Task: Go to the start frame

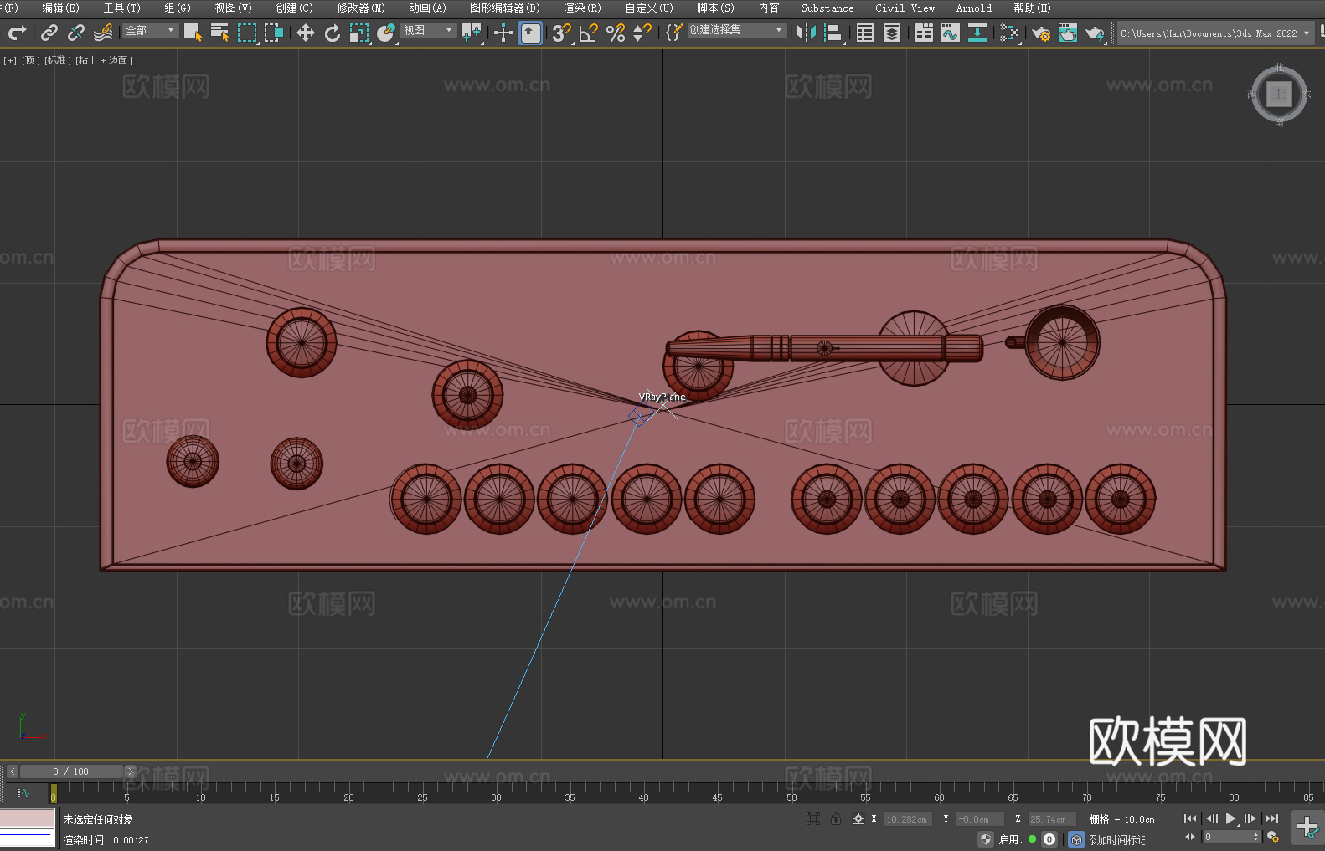Action: click(x=1190, y=818)
